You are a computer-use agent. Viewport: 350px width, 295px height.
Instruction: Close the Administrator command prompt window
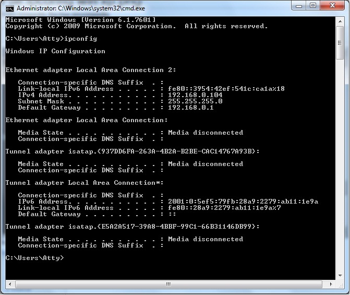click(332, 6)
